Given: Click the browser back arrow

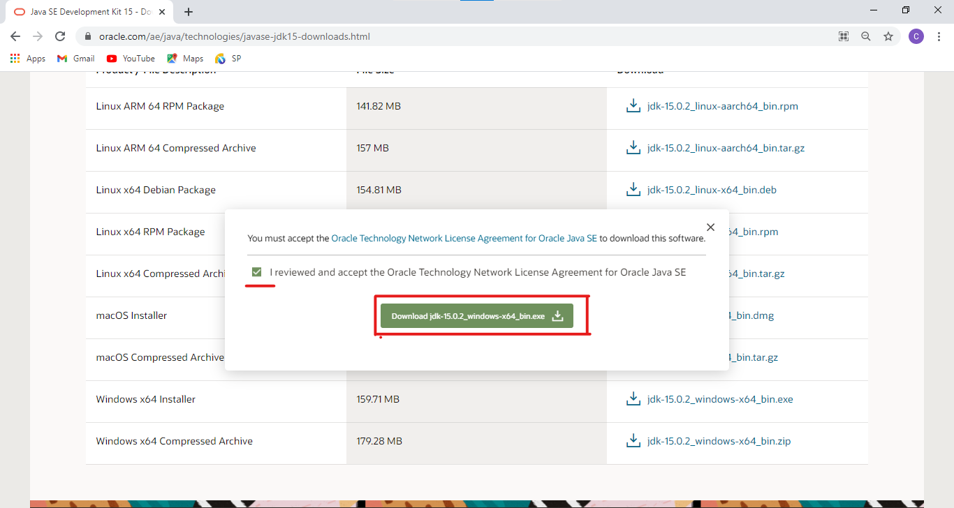Looking at the screenshot, I should (15, 36).
